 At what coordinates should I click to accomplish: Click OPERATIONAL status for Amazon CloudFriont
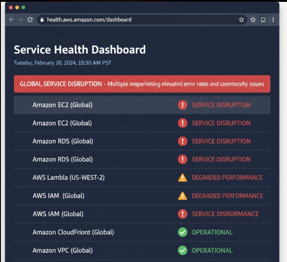pos(212,232)
